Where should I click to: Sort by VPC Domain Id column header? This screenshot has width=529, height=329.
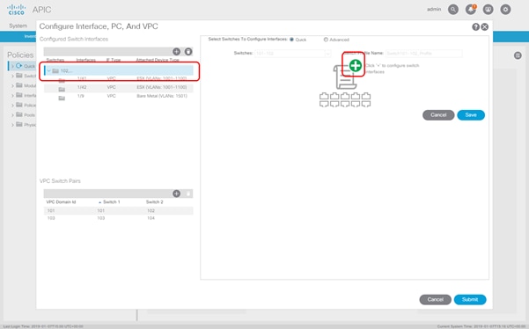[x=61, y=202]
